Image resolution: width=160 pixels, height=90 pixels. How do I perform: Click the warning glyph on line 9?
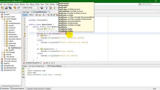(24, 35)
